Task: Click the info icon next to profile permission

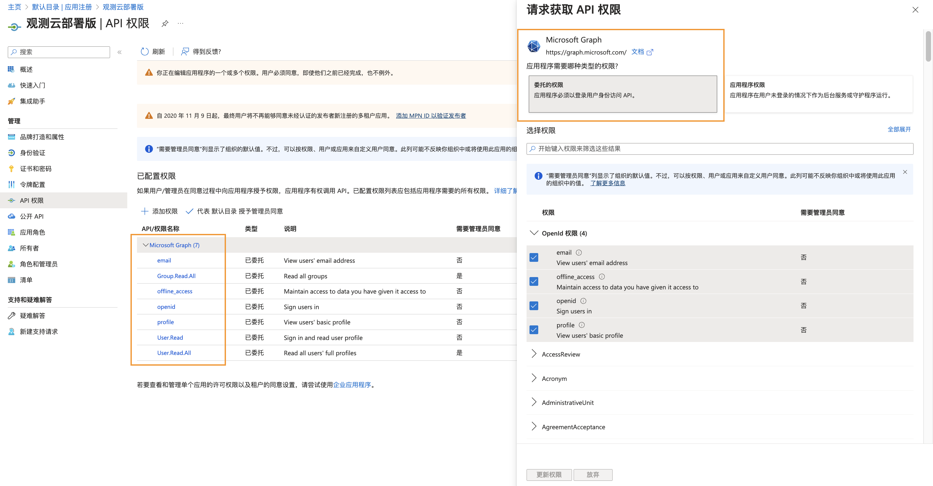Action: click(x=582, y=325)
